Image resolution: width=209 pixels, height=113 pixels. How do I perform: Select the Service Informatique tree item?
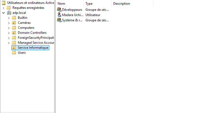[x=33, y=48]
